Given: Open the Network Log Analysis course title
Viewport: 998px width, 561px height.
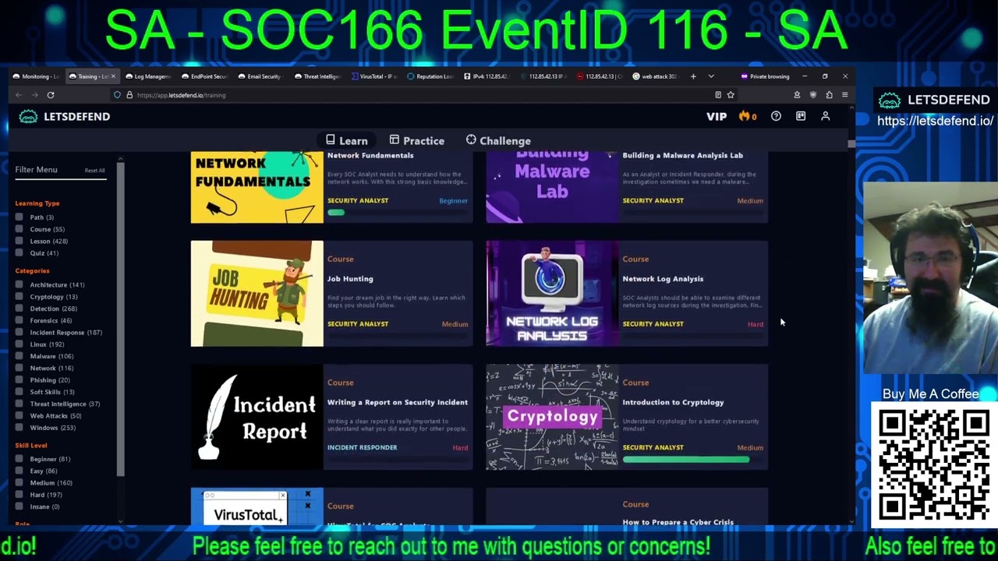Looking at the screenshot, I should tap(663, 279).
